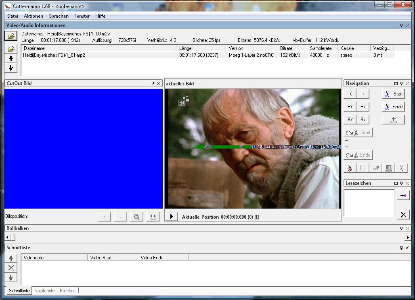
Task: Pin the CutOut Bild panel
Action: click(153, 83)
